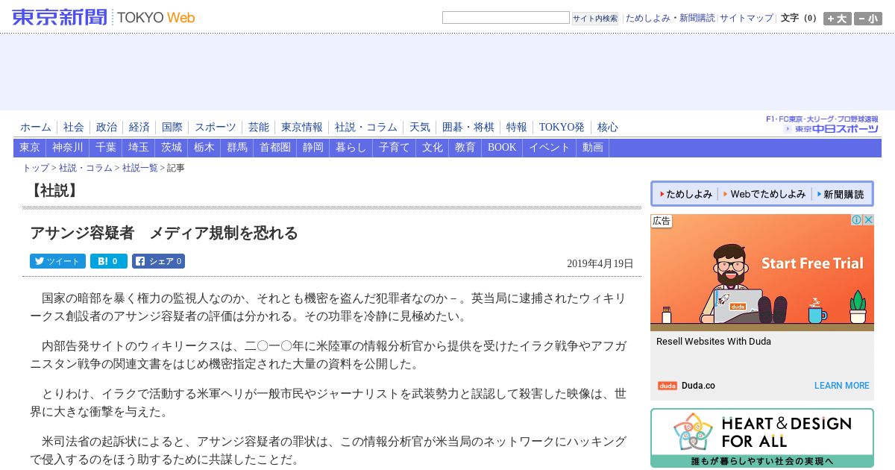895x470 pixels.
Task: Open the 芸能 section
Action: click(x=259, y=128)
